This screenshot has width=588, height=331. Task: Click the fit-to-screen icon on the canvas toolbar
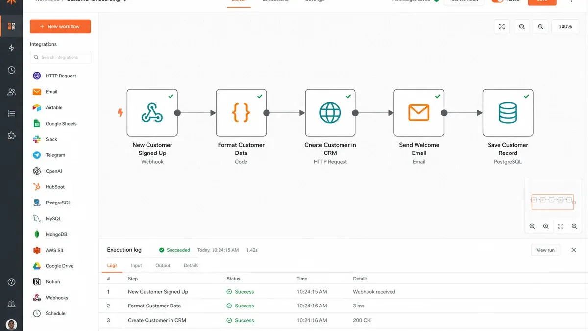coord(502,26)
